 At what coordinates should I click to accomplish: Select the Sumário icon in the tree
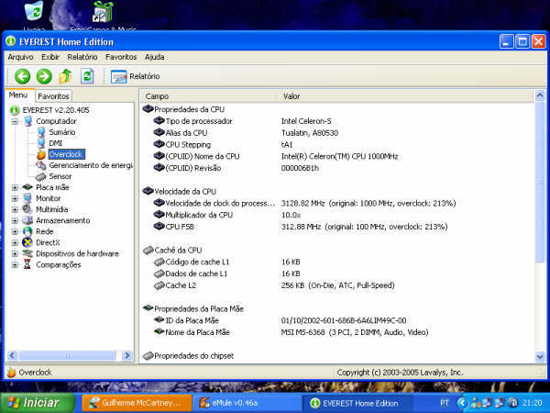tap(41, 132)
